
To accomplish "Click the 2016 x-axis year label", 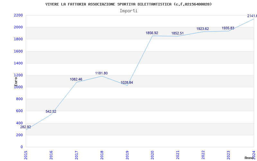I will 51,155.
